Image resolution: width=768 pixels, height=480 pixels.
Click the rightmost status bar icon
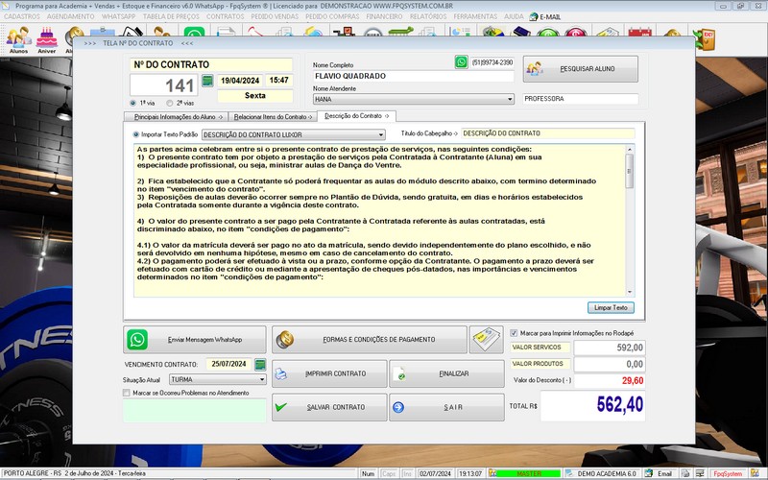pyautogui.click(x=755, y=473)
